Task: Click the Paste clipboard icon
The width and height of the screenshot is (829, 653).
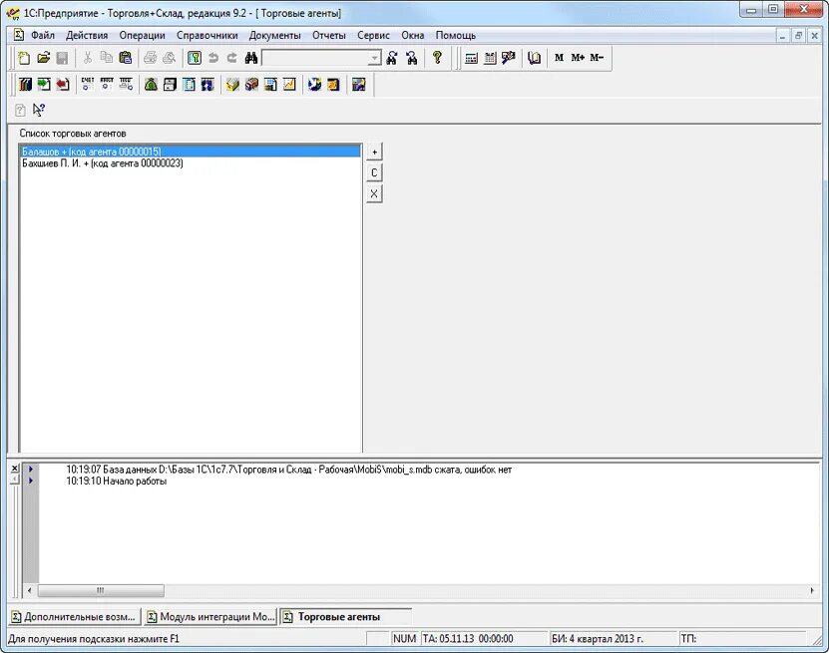Action: [126, 58]
